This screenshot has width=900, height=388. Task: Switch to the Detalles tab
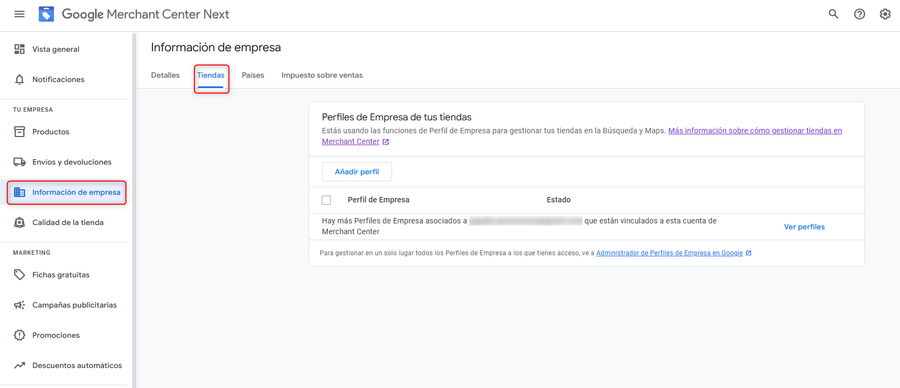pyautogui.click(x=165, y=75)
